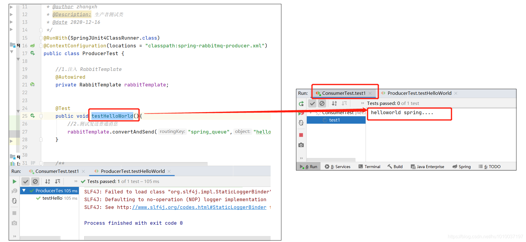Open Build tool window
Viewport: 526px width, 242px height.
point(395,167)
